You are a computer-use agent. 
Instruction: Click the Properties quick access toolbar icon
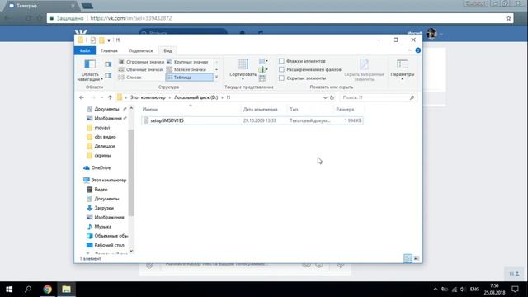pos(93,40)
